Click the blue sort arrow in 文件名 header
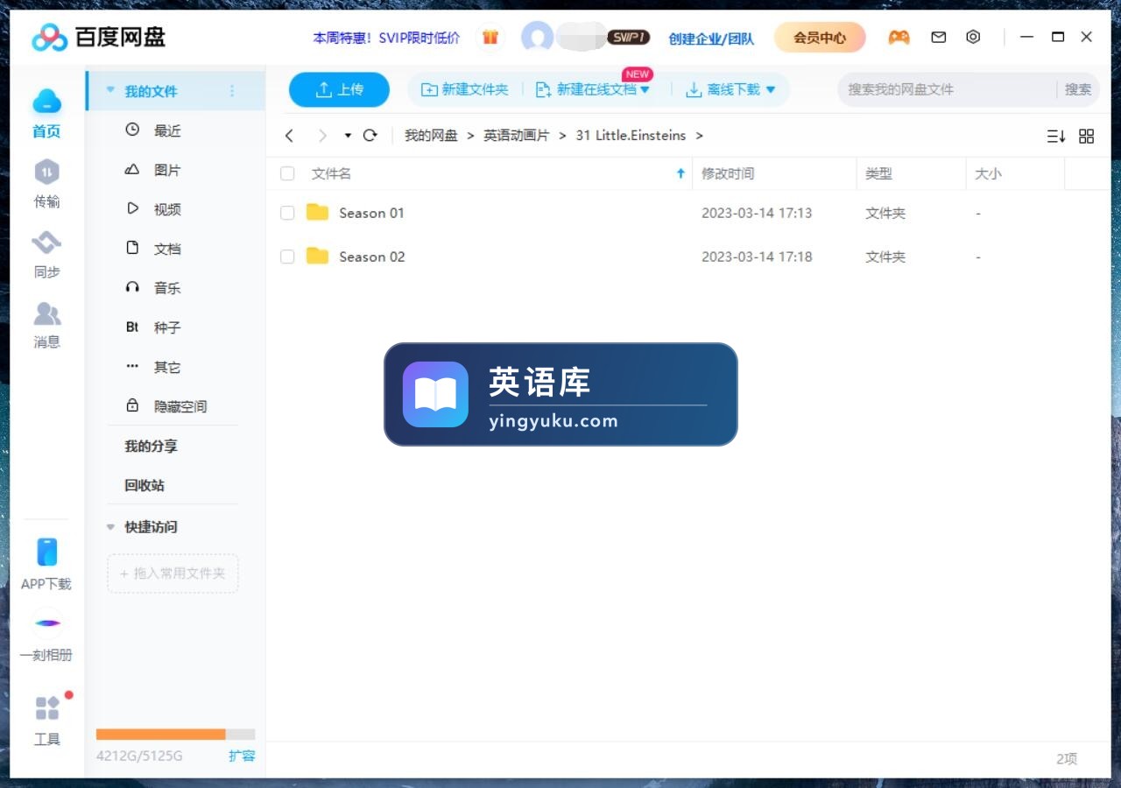The height and width of the screenshot is (788, 1121). tap(680, 173)
